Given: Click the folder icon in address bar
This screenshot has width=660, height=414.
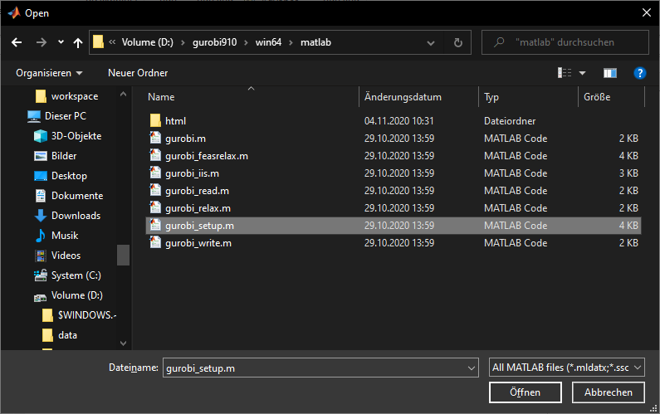Looking at the screenshot, I should point(98,42).
